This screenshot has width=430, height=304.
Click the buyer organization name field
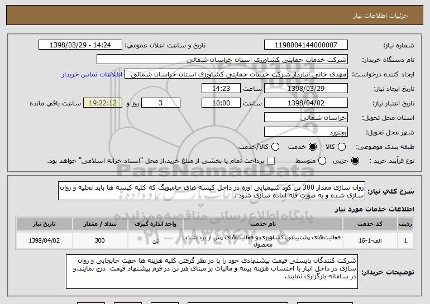(x=222, y=60)
